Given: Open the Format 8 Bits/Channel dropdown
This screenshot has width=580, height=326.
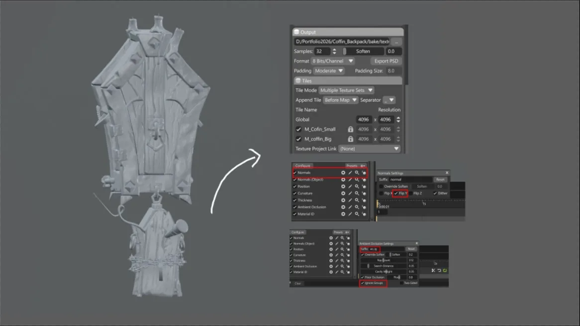Looking at the screenshot, I should 333,61.
